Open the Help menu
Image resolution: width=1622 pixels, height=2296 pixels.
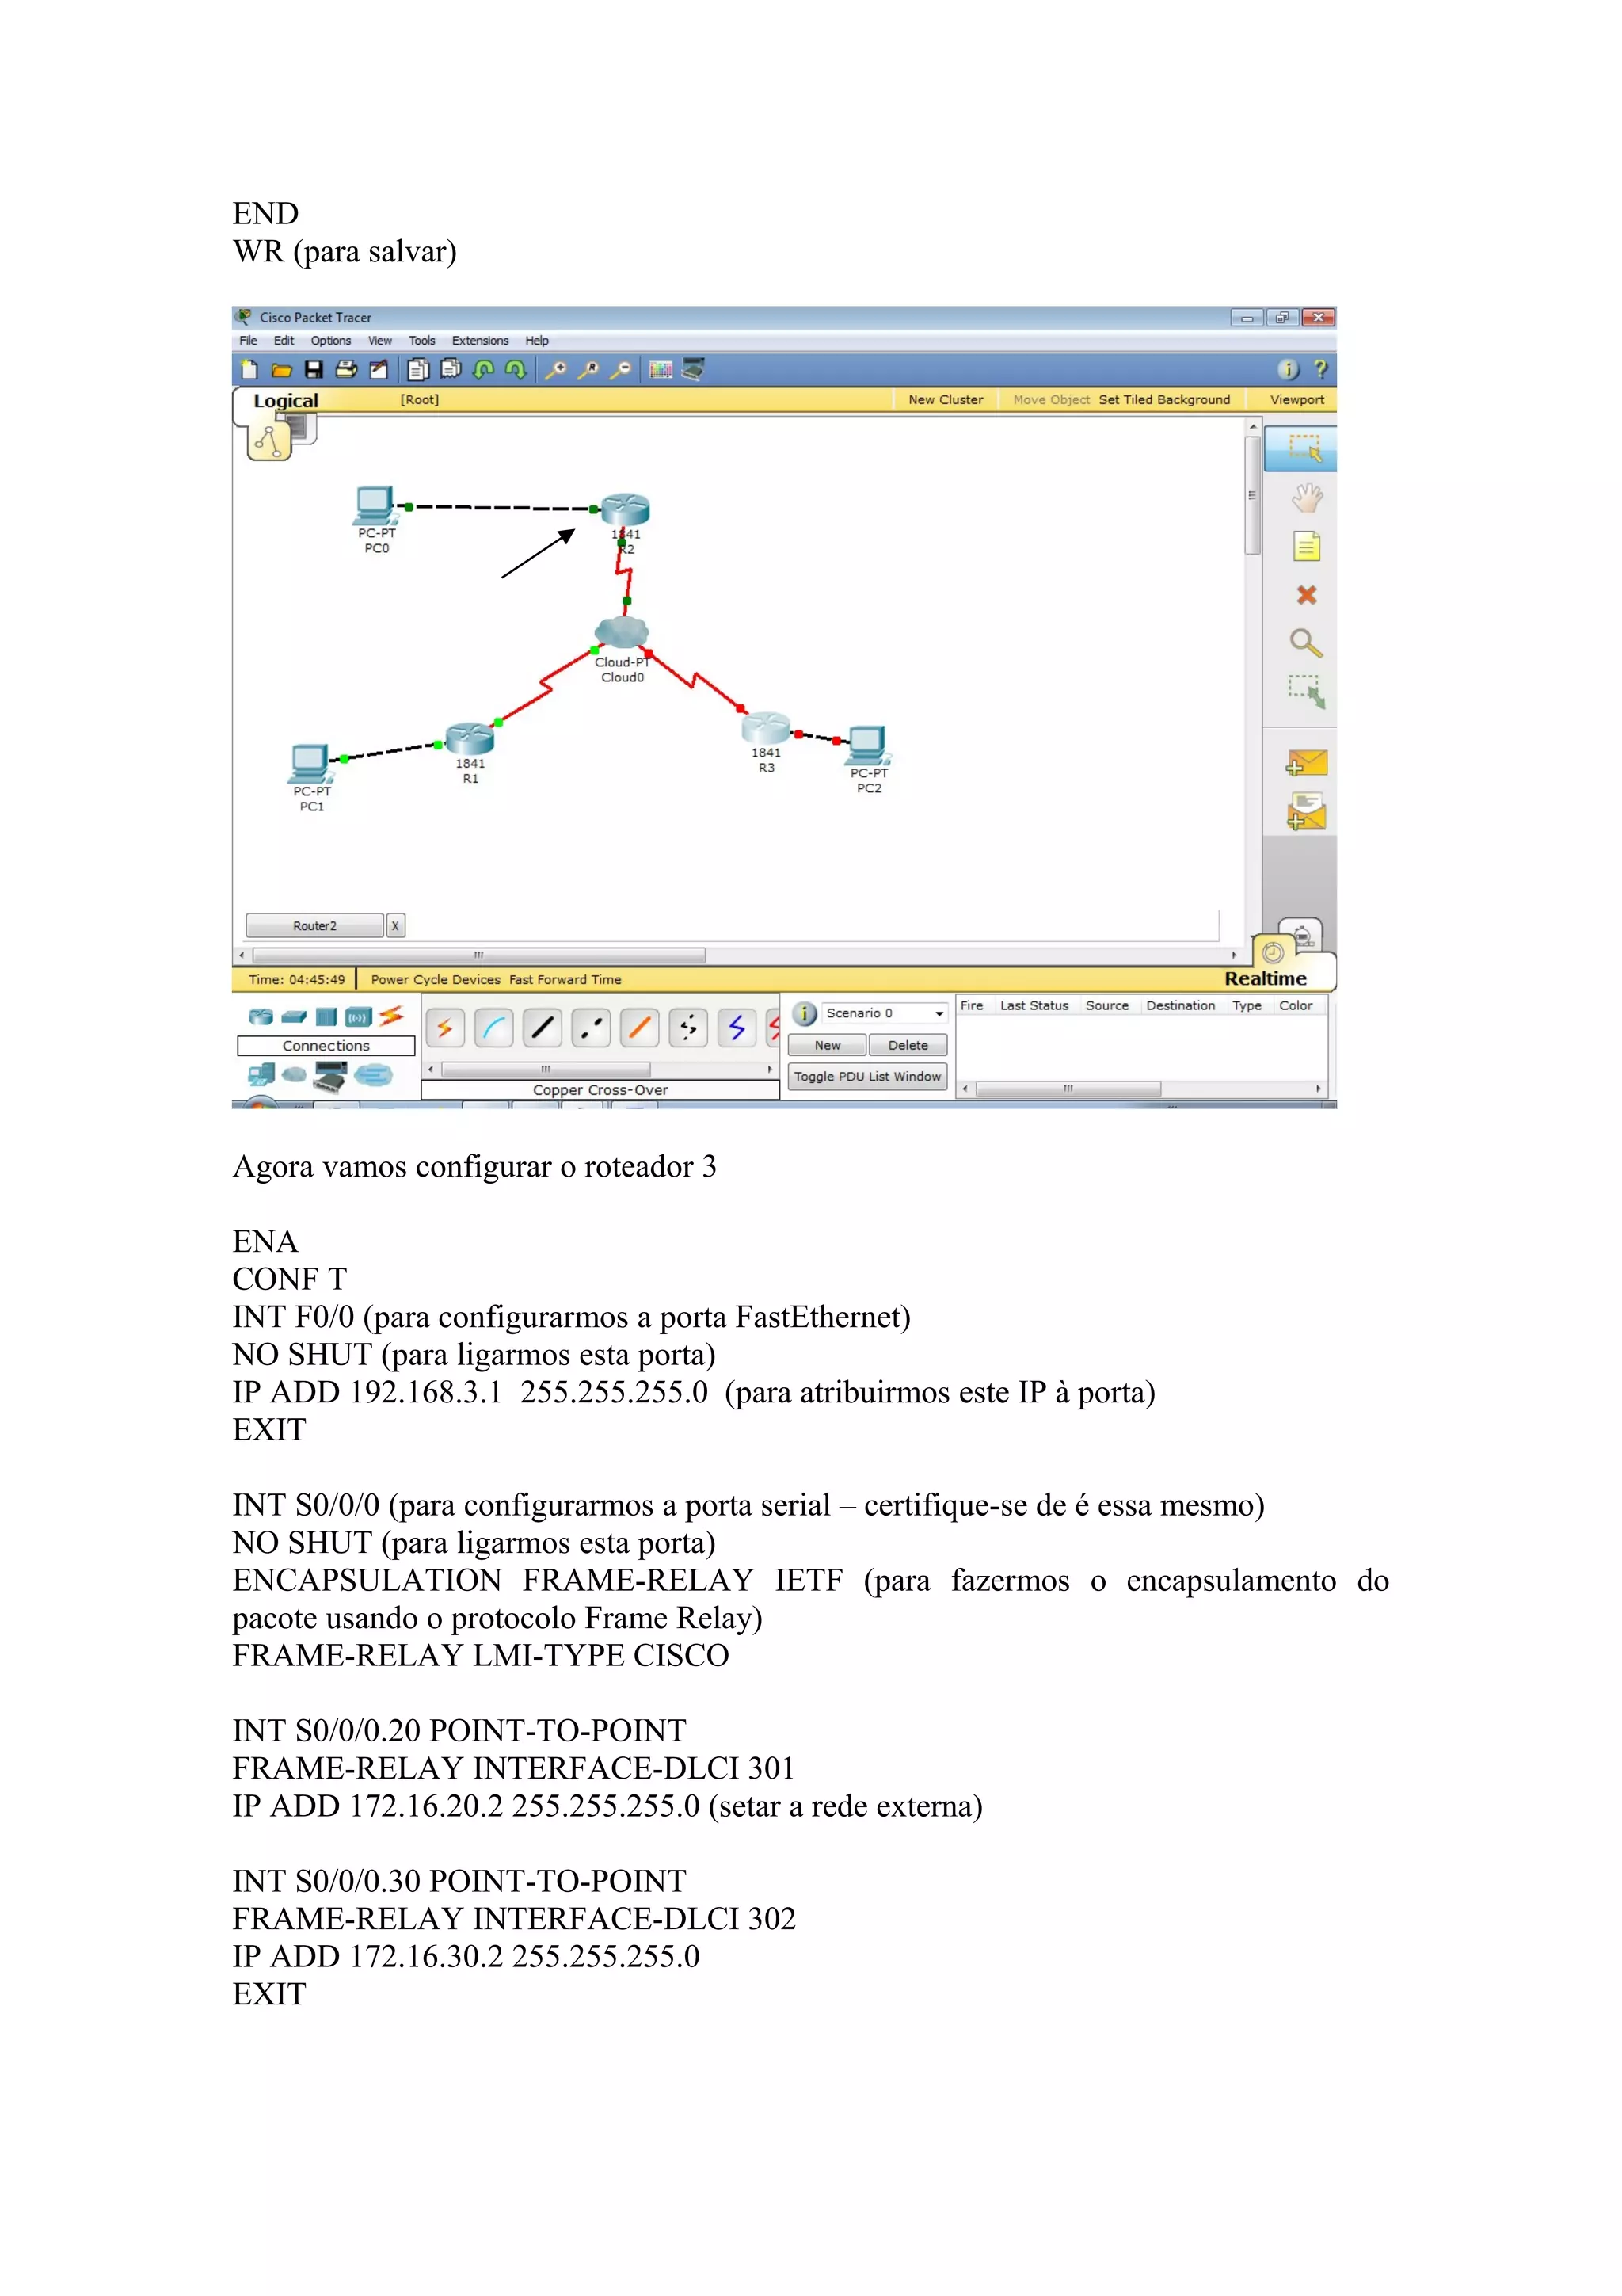[x=537, y=341]
